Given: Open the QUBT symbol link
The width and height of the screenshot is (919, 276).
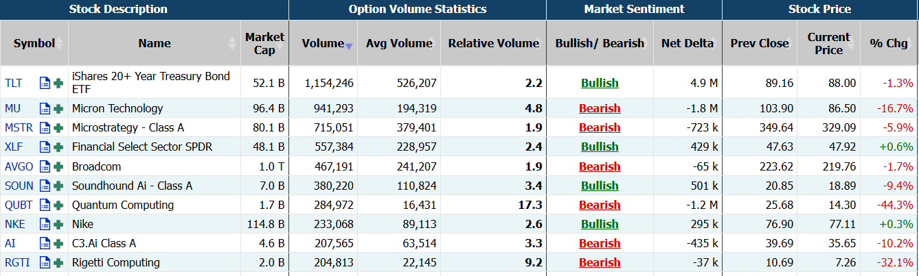Looking at the screenshot, I should pos(19,205).
